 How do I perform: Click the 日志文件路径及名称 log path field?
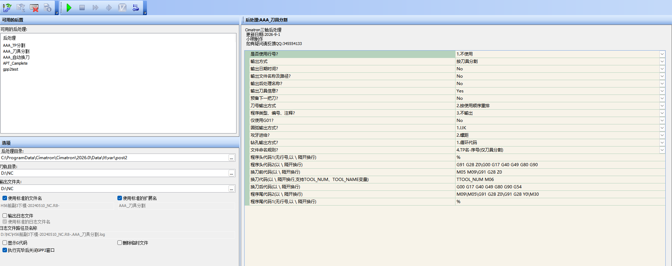pos(117,235)
